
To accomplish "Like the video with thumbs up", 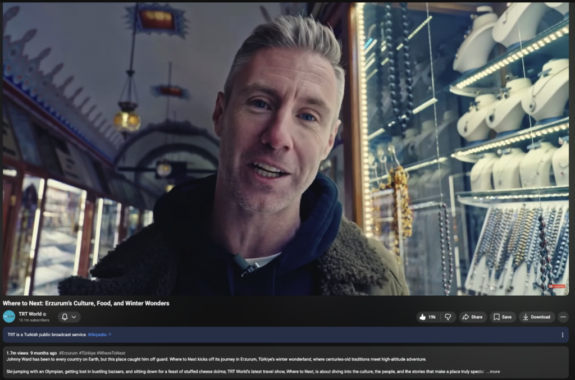I will pyautogui.click(x=427, y=317).
